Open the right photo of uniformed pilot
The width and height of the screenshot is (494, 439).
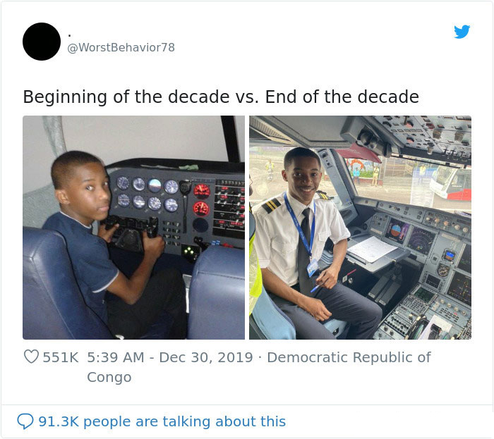coord(360,228)
